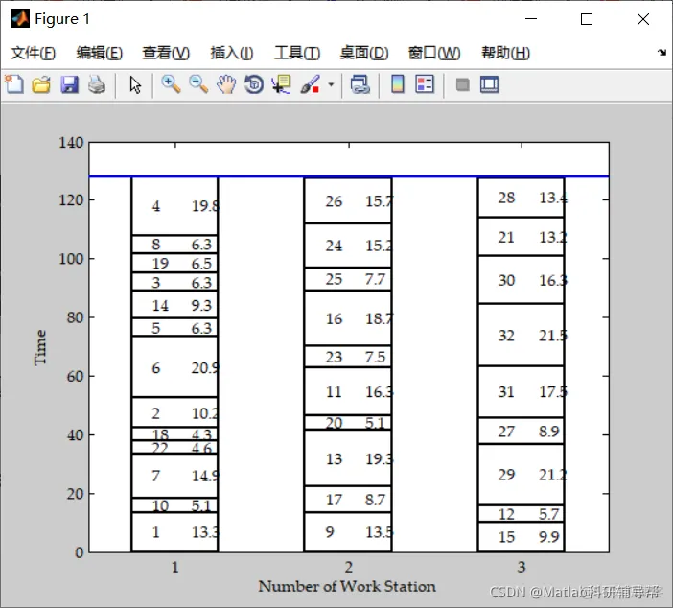Click the task 6 block with 20.9
Screen dimensions: 673x608
point(174,366)
